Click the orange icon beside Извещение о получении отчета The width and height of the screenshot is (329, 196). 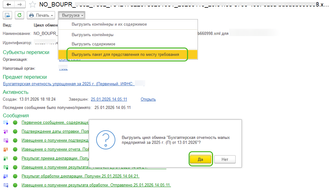6,149
